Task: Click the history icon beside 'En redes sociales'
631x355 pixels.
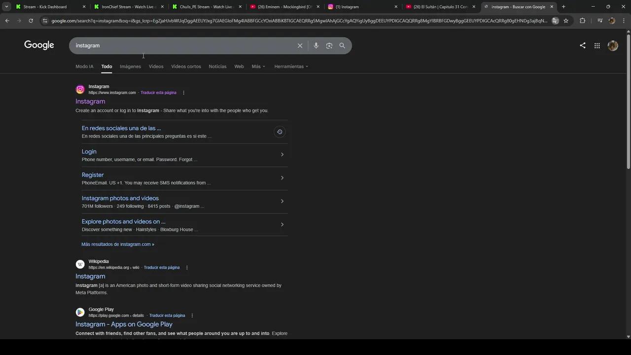Action: pyautogui.click(x=280, y=132)
